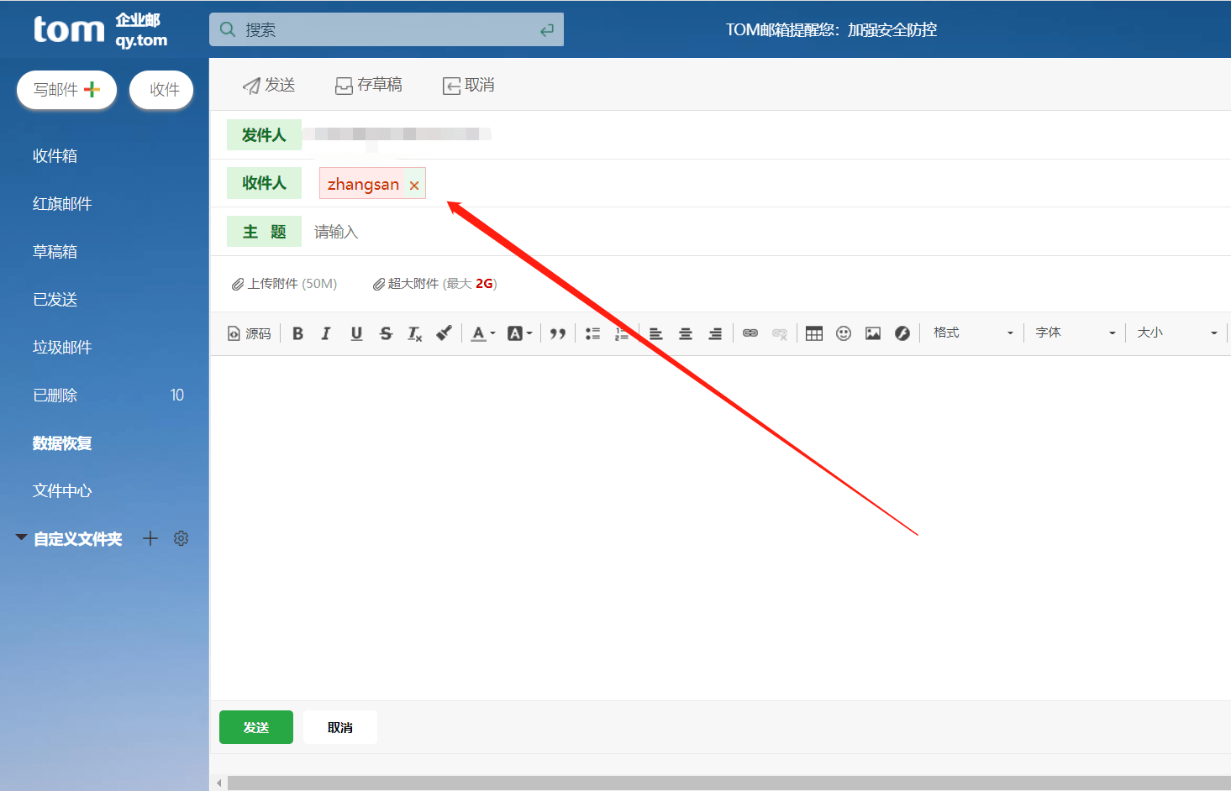Click the green 发送 send button

255,726
